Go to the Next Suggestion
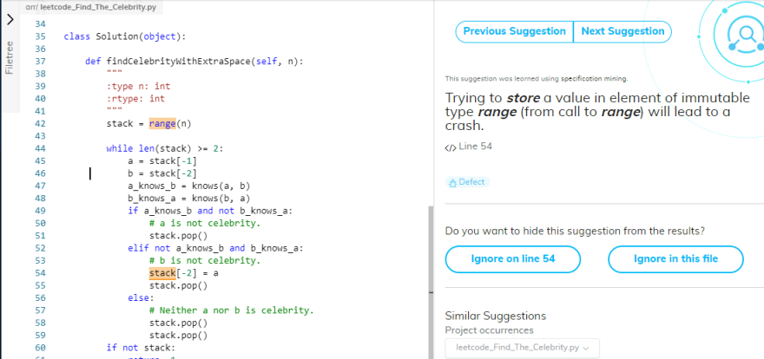764x359 pixels. (622, 31)
